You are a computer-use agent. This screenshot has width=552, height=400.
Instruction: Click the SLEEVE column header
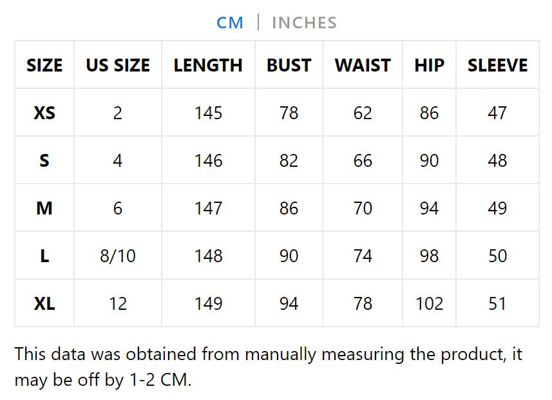[497, 65]
